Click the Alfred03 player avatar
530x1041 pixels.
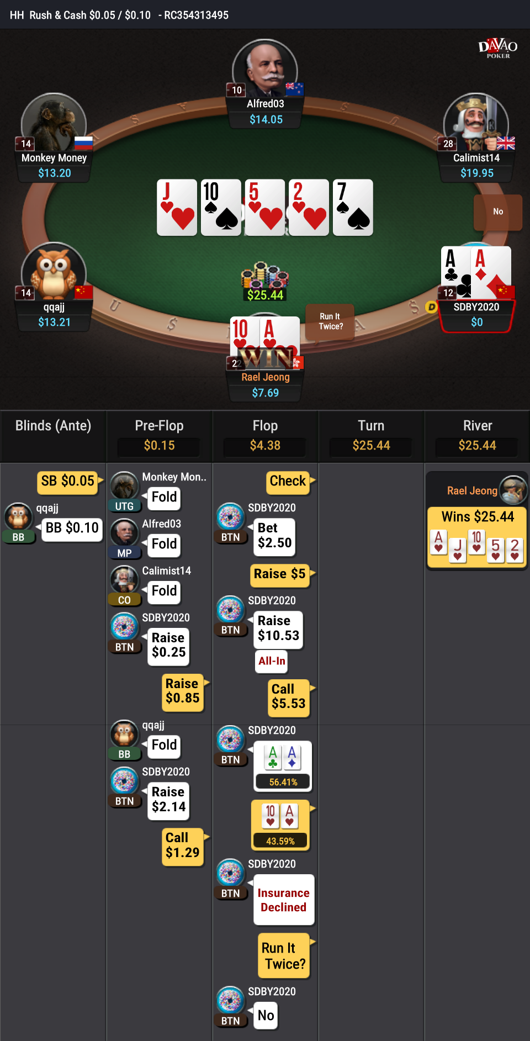pyautogui.click(x=265, y=69)
